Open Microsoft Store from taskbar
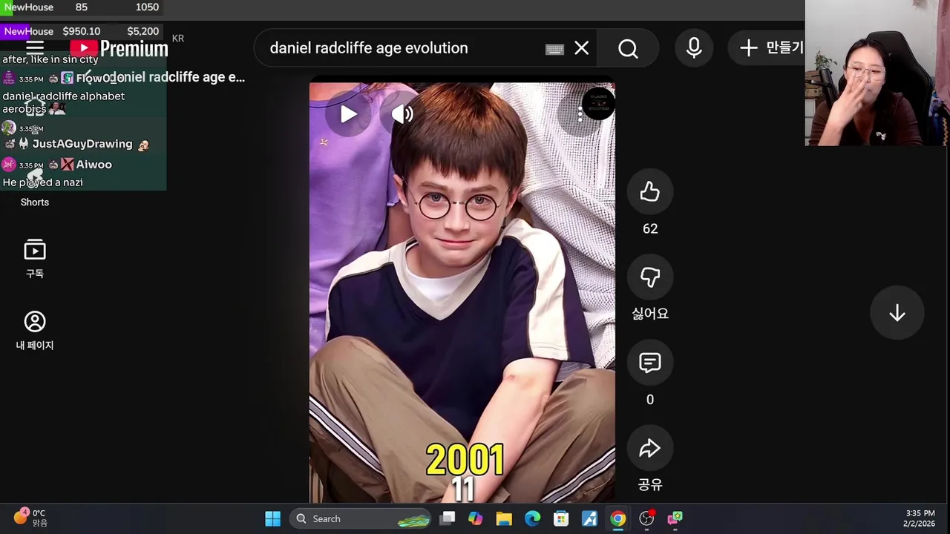The image size is (950, 534). click(x=561, y=519)
